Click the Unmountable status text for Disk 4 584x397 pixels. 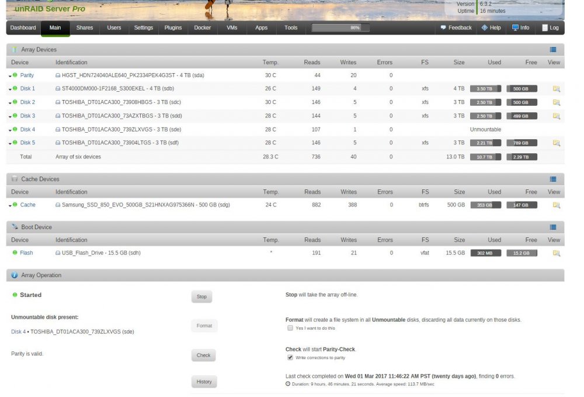485,130
